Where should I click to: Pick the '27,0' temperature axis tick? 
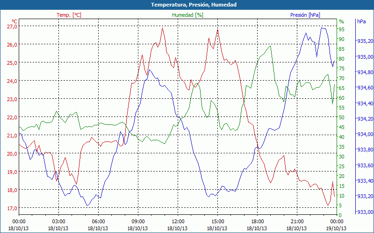[x=13, y=27]
